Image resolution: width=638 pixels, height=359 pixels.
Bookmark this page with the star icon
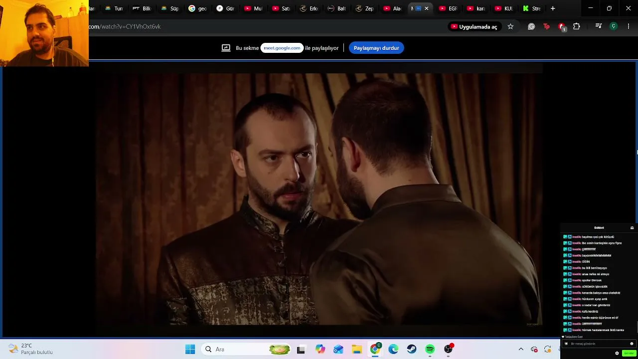(510, 26)
